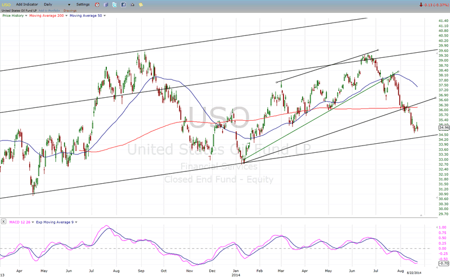Click the USO ticker symbol
Screen dimensions: 450x277
[x=6, y=4]
